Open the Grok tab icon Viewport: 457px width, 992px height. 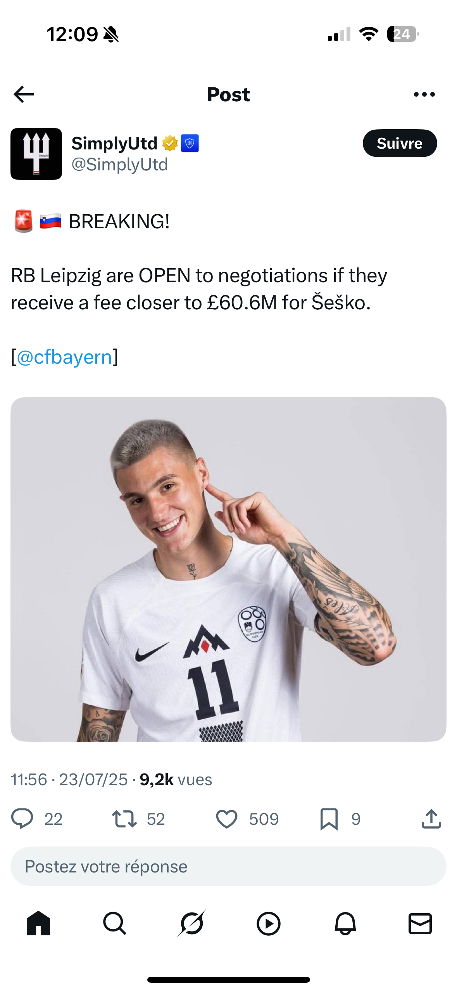coord(191,923)
